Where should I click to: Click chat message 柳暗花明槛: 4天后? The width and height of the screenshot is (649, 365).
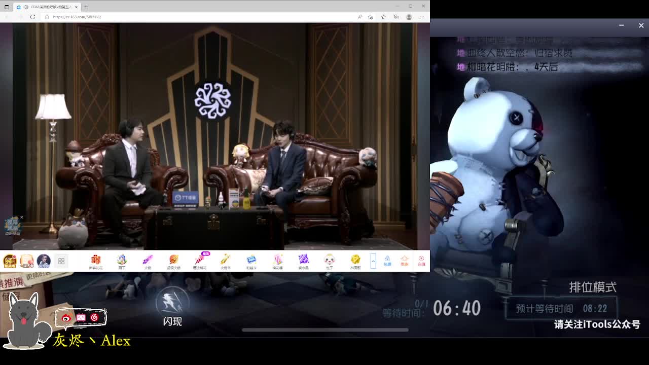point(507,67)
